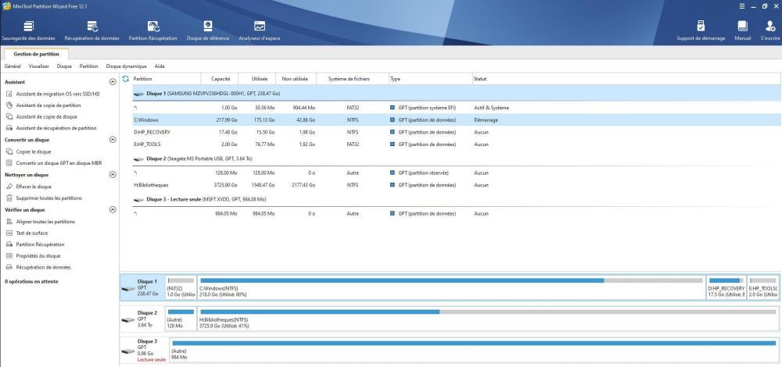Select the Gestion de partition tab
Viewport: 782px width, 367px height.
tap(36, 54)
